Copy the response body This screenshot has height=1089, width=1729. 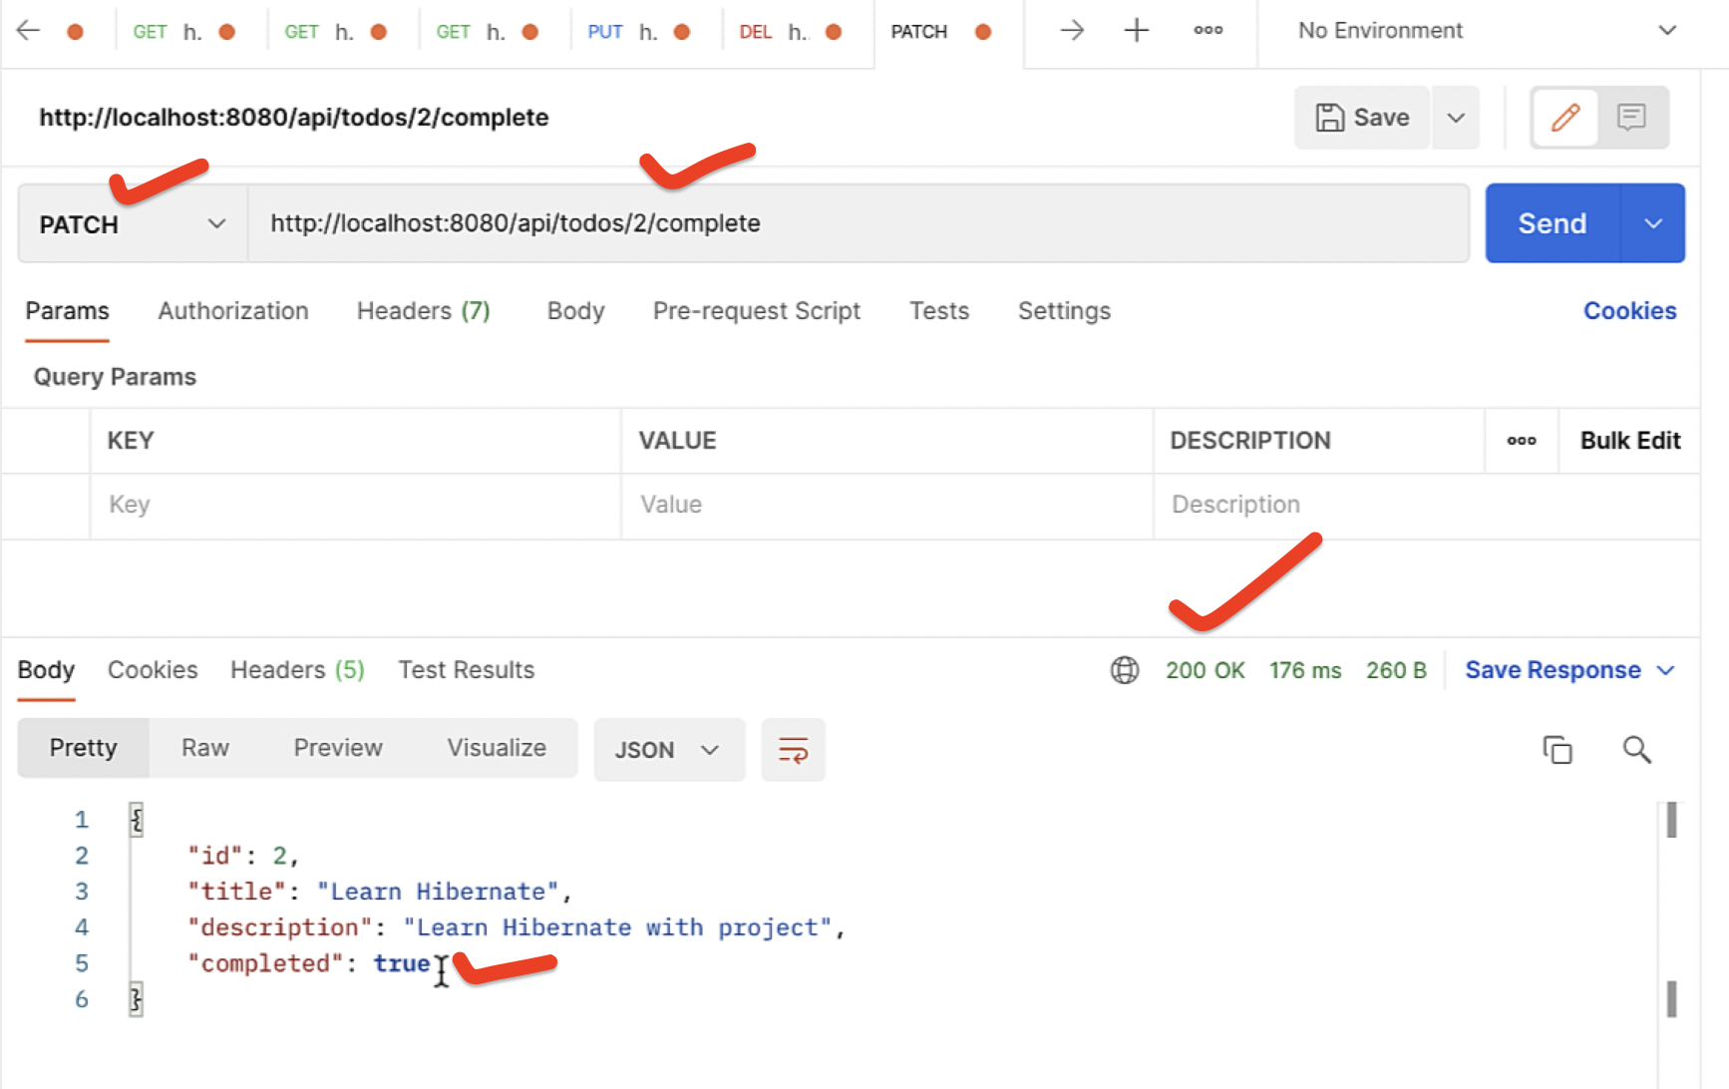coord(1556,749)
